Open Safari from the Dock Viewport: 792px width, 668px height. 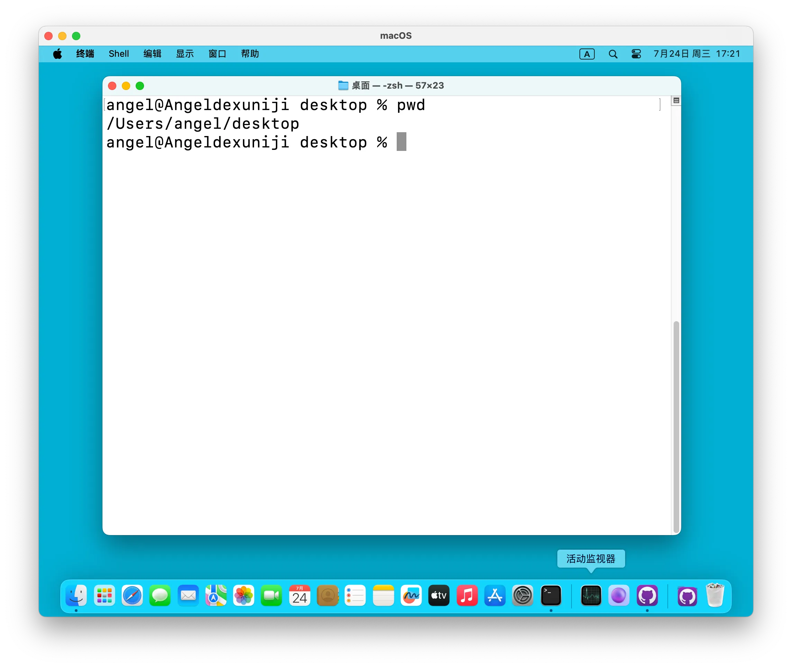[x=132, y=596]
